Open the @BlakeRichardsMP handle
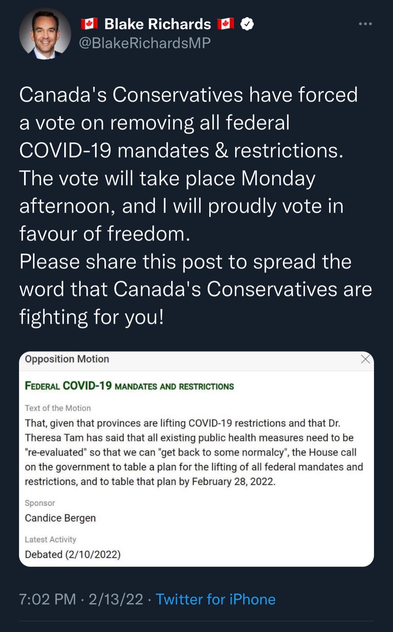 click(x=145, y=43)
